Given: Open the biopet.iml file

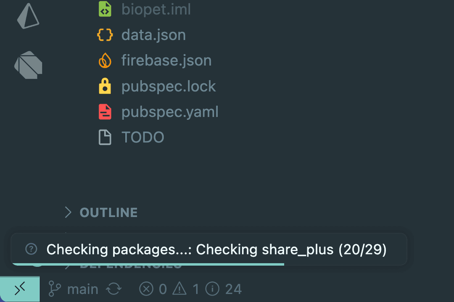Looking at the screenshot, I should [156, 9].
